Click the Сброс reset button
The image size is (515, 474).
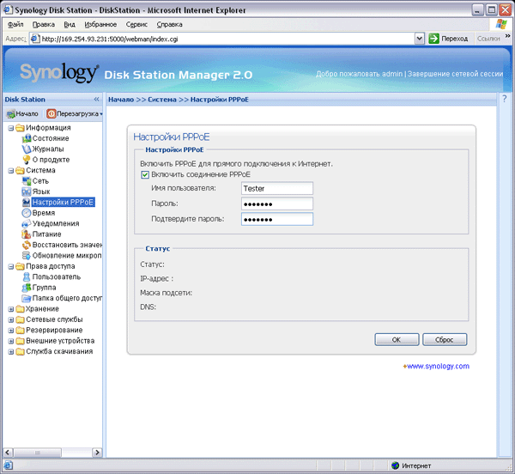[445, 340]
